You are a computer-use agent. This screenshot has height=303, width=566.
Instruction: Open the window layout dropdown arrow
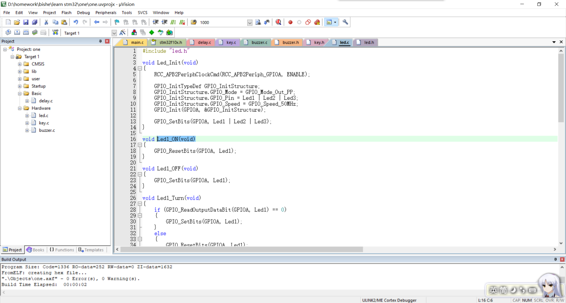(x=335, y=22)
